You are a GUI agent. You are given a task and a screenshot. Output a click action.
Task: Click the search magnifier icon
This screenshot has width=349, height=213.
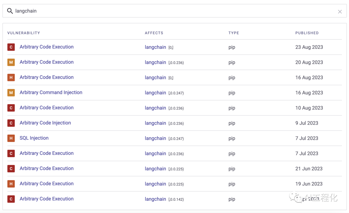[10, 11]
